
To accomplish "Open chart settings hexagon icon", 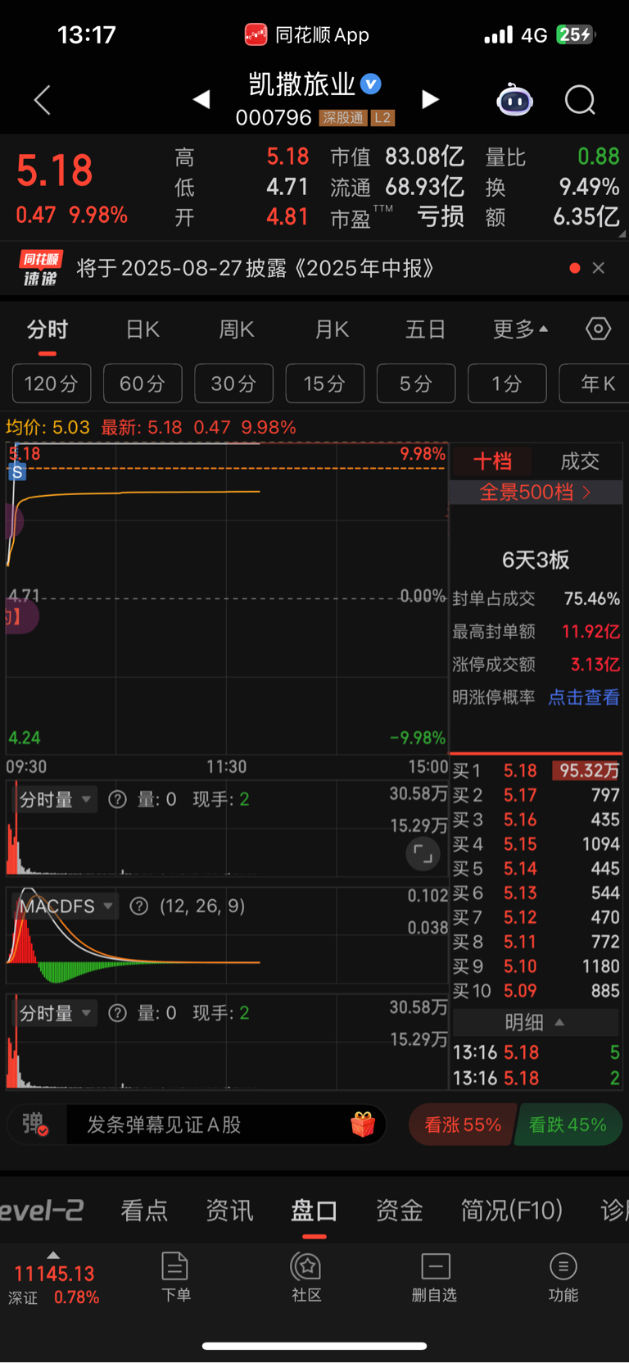I will click(x=599, y=329).
